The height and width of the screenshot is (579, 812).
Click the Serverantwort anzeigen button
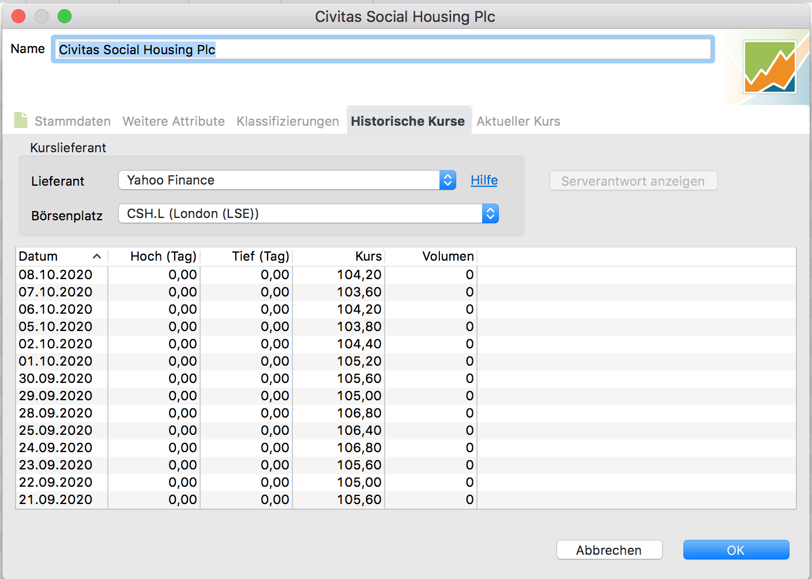[x=633, y=181]
